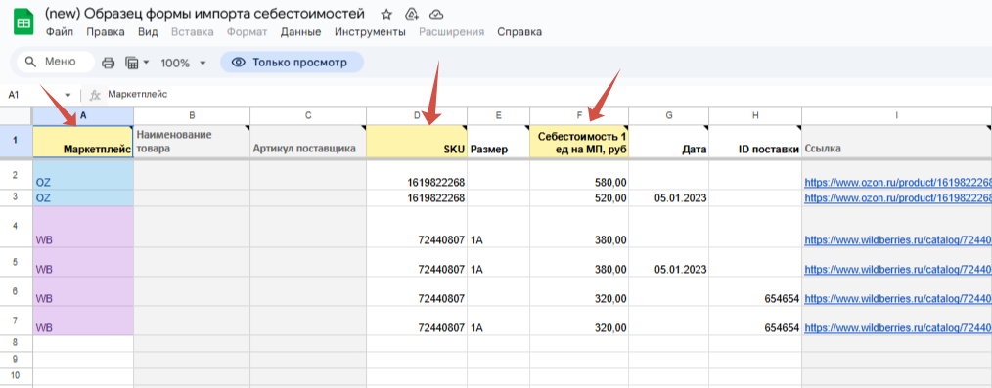Open the Данные menu
The height and width of the screenshot is (388, 992).
pyautogui.click(x=301, y=32)
